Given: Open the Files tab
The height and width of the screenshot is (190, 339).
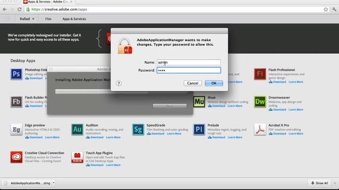Looking at the screenshot, I should point(48,19).
